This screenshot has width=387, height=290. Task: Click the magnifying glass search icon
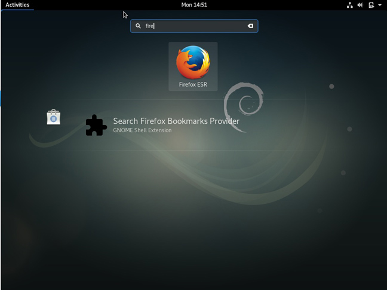(138, 26)
